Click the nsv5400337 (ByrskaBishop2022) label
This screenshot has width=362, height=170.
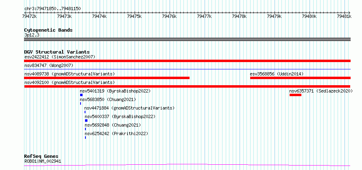(x=120, y=116)
